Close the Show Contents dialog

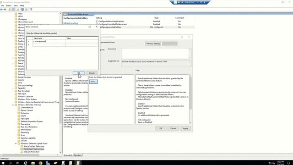(97, 27)
